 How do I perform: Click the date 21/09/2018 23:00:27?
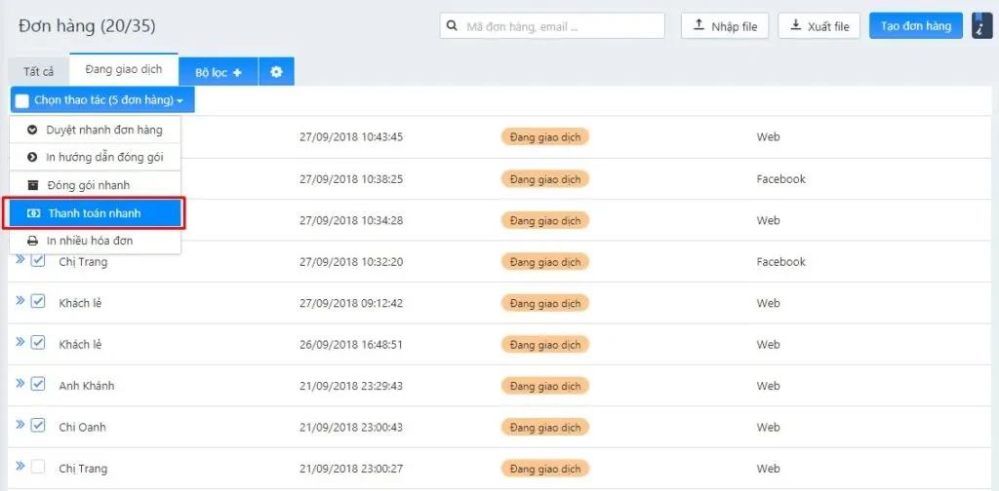[351, 469]
